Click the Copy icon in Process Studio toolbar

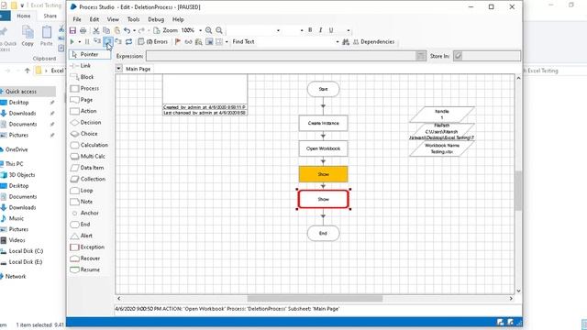106,30
